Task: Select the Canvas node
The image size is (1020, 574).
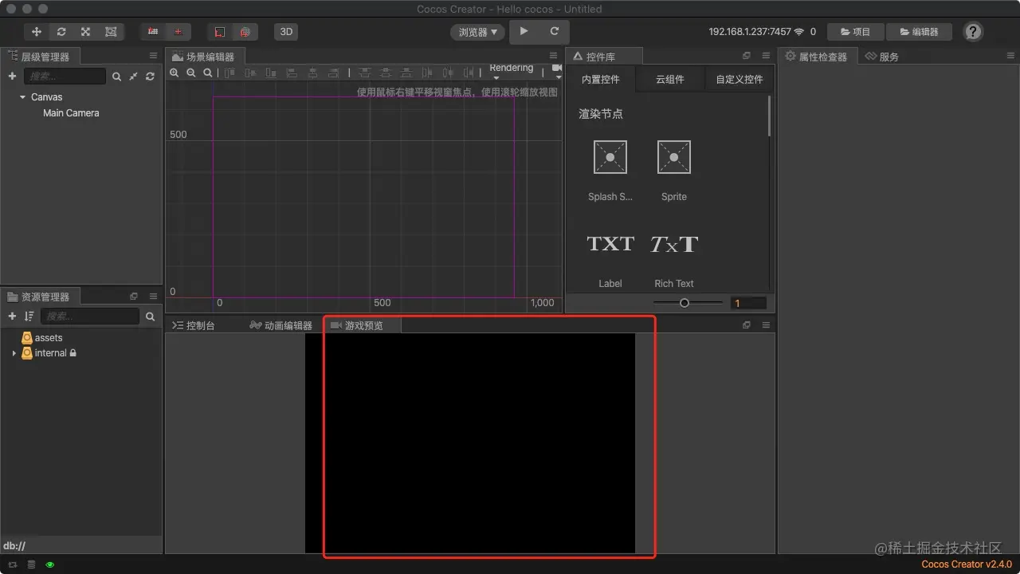Action: tap(46, 97)
